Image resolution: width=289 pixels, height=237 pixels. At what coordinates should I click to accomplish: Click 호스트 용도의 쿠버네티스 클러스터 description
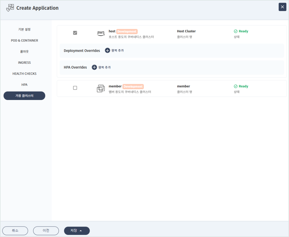click(x=131, y=37)
